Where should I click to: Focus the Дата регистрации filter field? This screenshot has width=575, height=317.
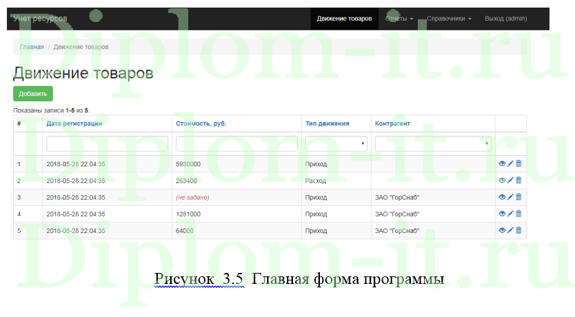click(107, 143)
